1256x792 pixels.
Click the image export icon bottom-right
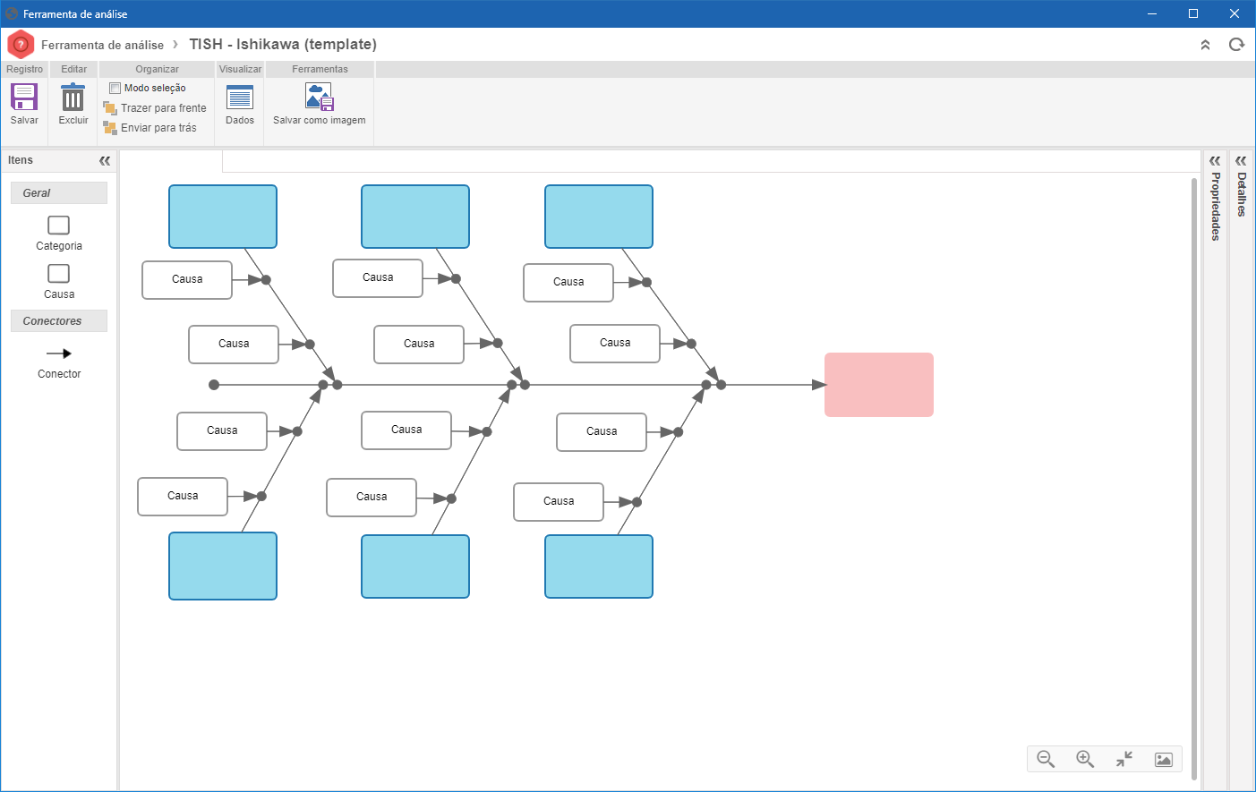(x=1164, y=760)
